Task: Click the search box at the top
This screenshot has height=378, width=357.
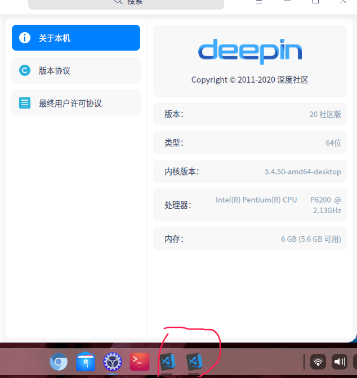Action: [x=126, y=3]
